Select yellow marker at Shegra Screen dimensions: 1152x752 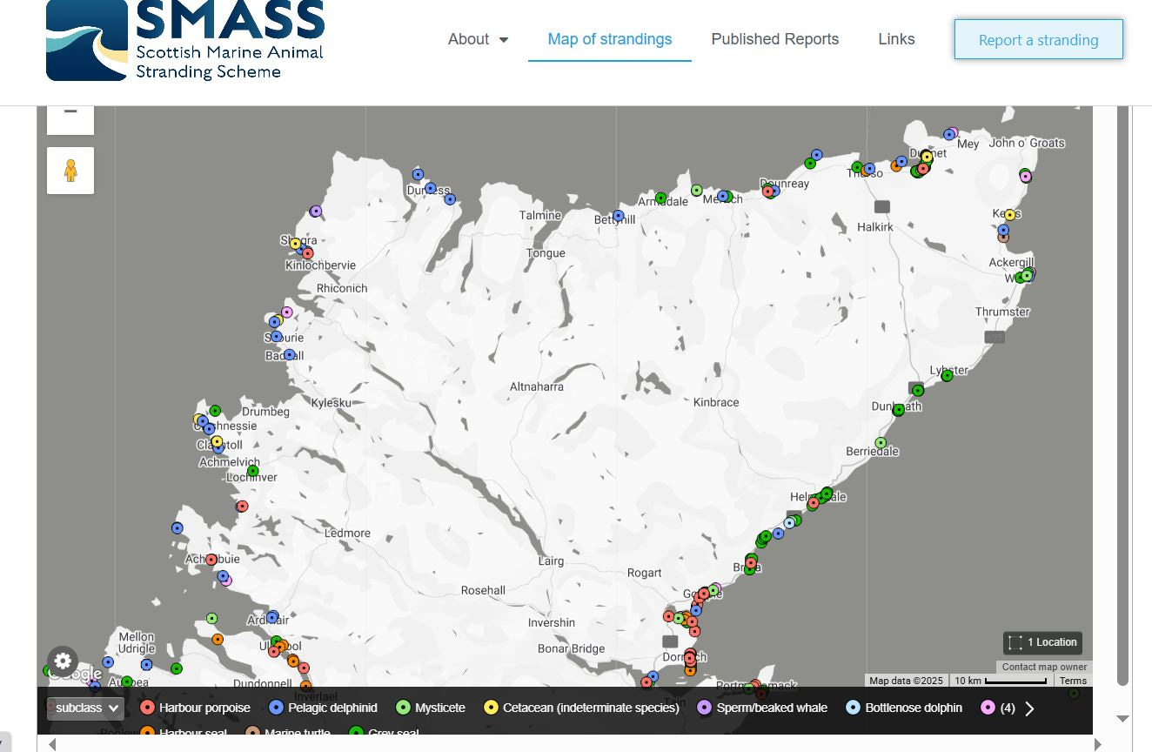(x=295, y=244)
